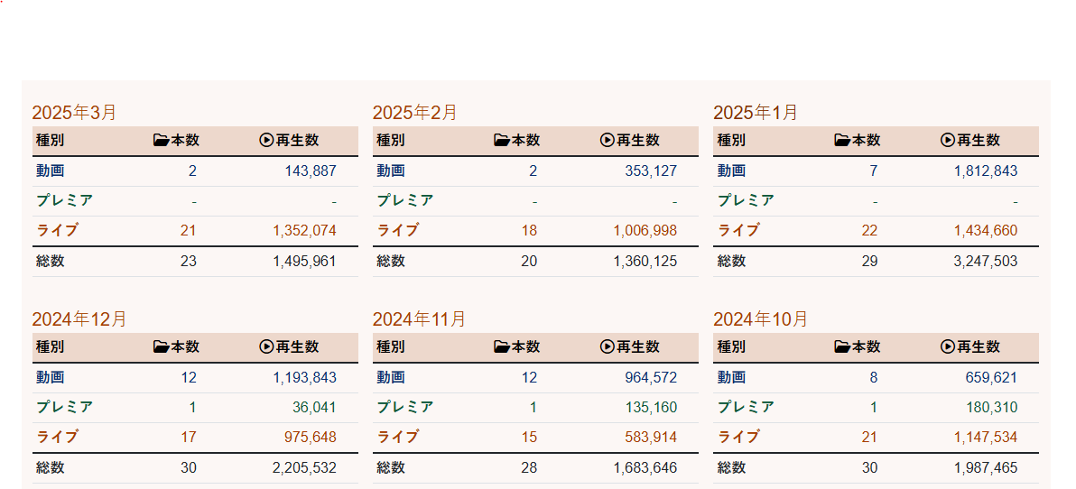Click ライブ view count 1,352,074
This screenshot has height=489, width=1076.
[305, 230]
